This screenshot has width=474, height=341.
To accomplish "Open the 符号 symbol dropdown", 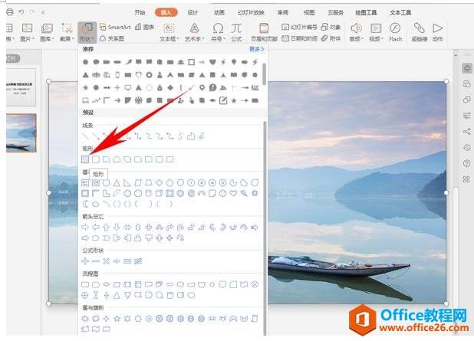I will 218,32.
